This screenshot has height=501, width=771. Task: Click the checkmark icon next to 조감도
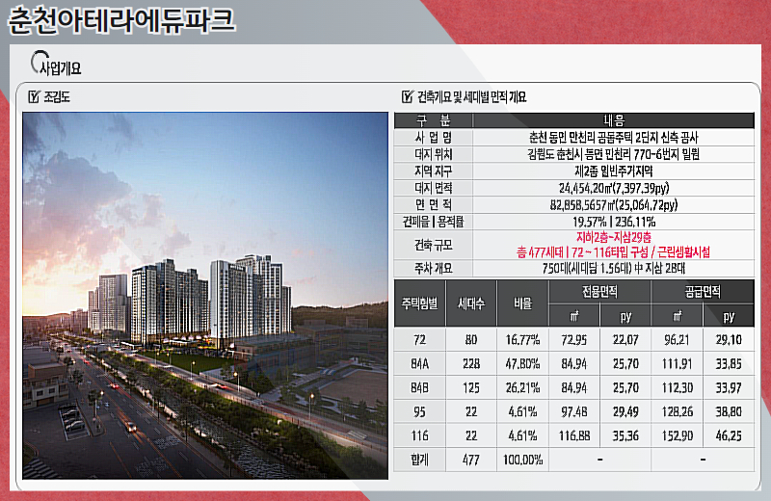click(x=34, y=97)
